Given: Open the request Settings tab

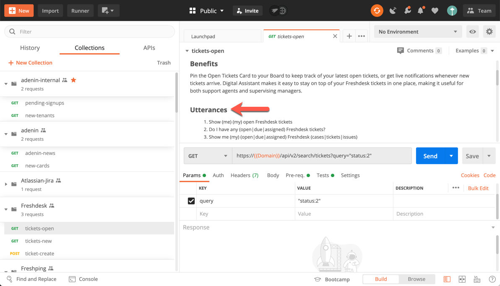Looking at the screenshot, I should 350,175.
